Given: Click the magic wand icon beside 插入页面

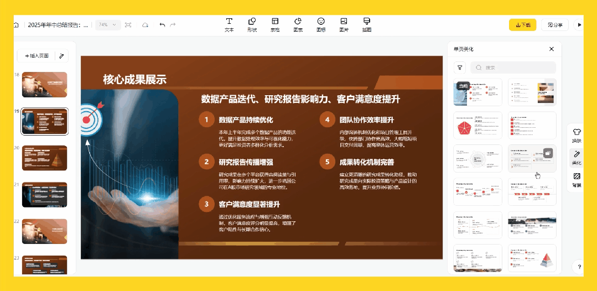Looking at the screenshot, I should coord(61,56).
